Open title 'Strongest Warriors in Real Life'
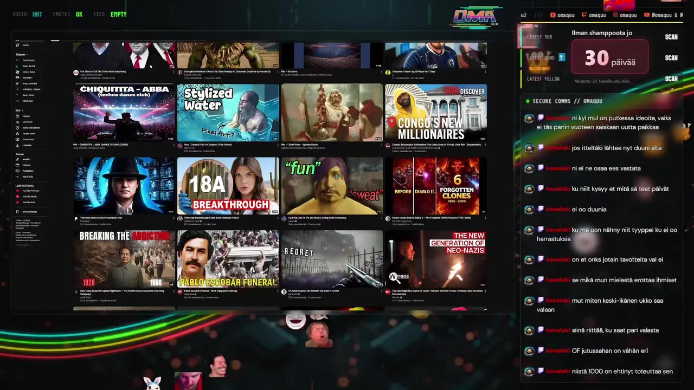Viewport: 694px width, 390px height. (x=227, y=71)
